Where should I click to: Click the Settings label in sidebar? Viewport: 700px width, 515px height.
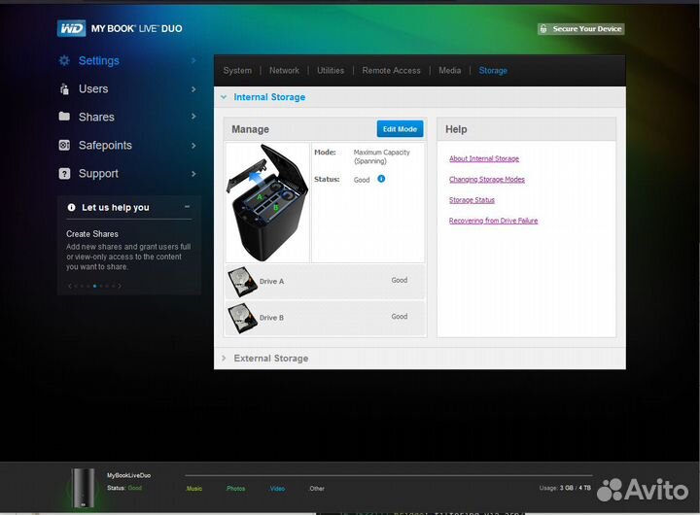click(x=98, y=60)
